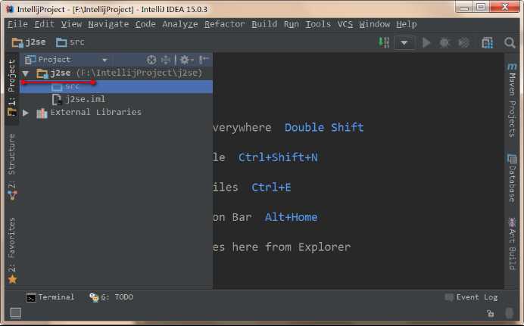The width and height of the screenshot is (524, 326).
Task: Click the Hector inspector status icon
Action: coord(510,313)
